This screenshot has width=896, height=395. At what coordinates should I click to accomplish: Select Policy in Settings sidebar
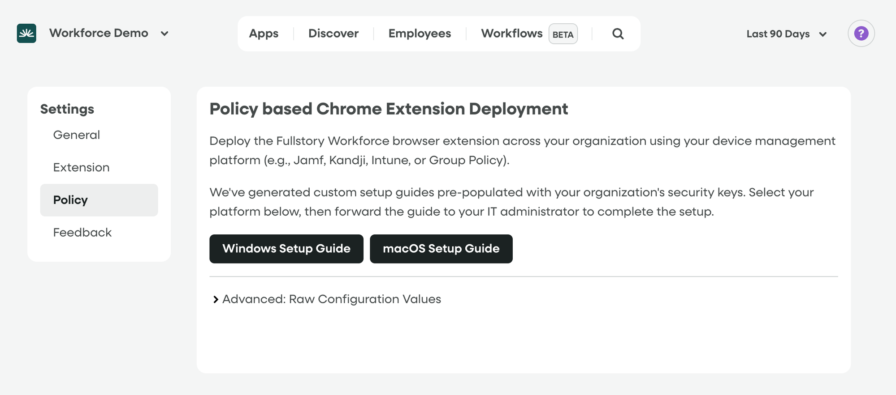tap(99, 200)
